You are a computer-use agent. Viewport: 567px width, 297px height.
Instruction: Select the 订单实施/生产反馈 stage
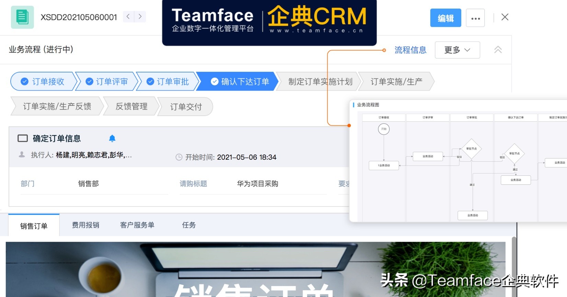(57, 106)
